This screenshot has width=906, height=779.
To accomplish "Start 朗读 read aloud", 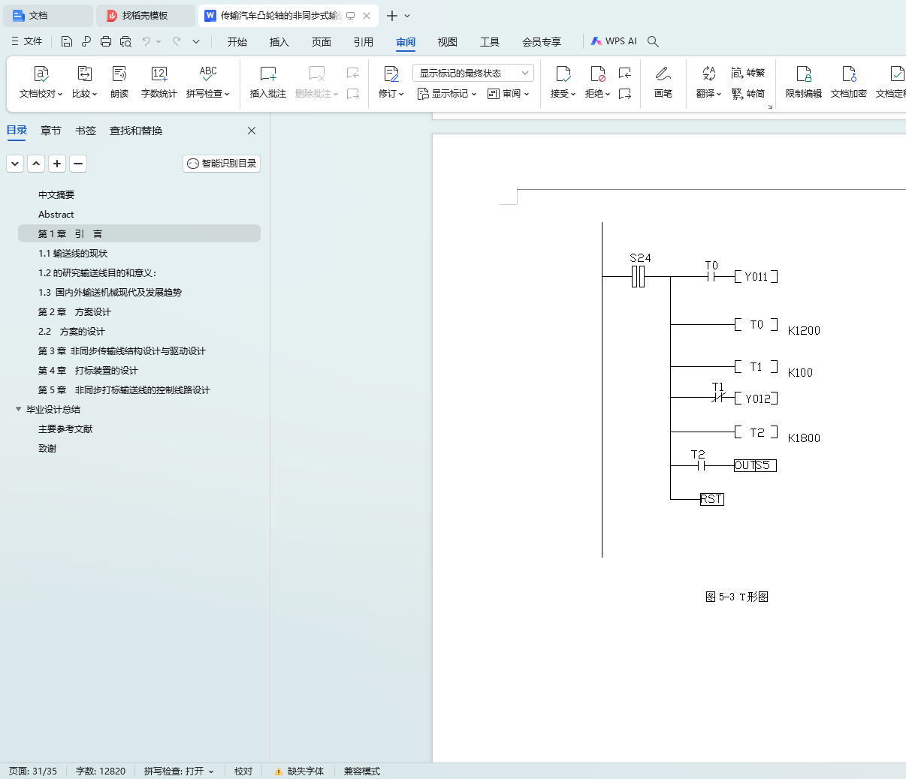I will [119, 82].
